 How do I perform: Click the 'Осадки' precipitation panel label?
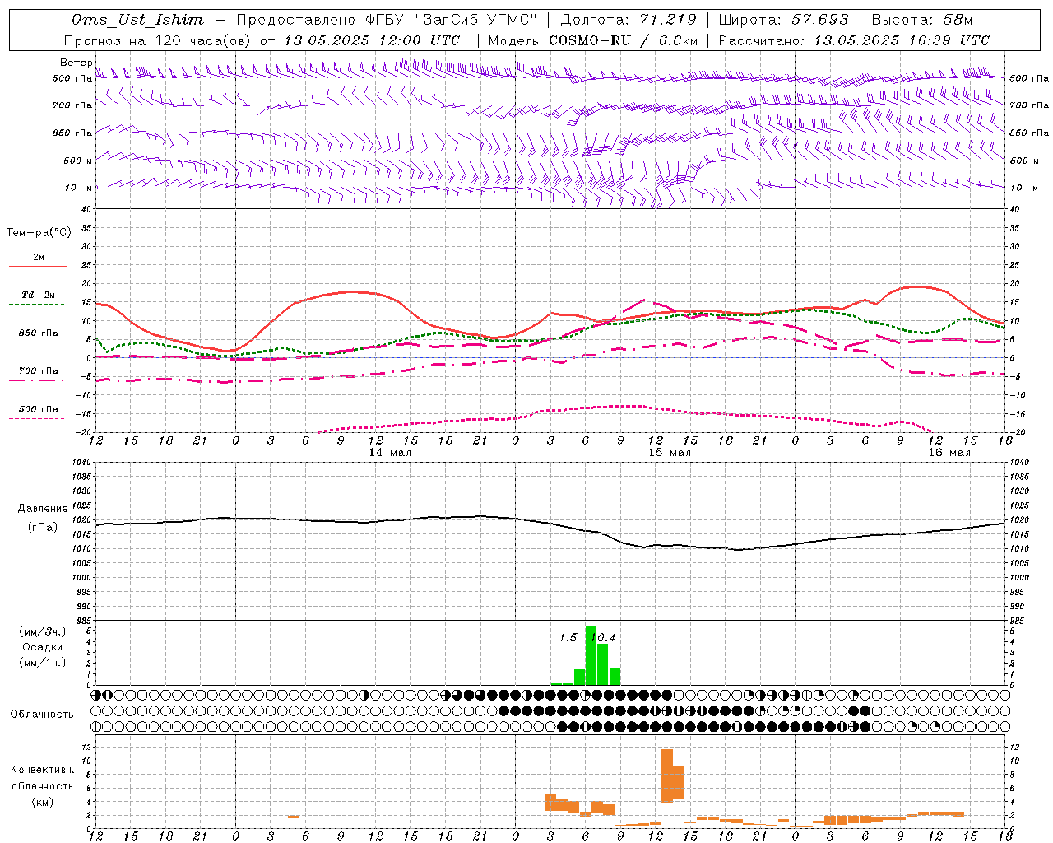[43, 647]
